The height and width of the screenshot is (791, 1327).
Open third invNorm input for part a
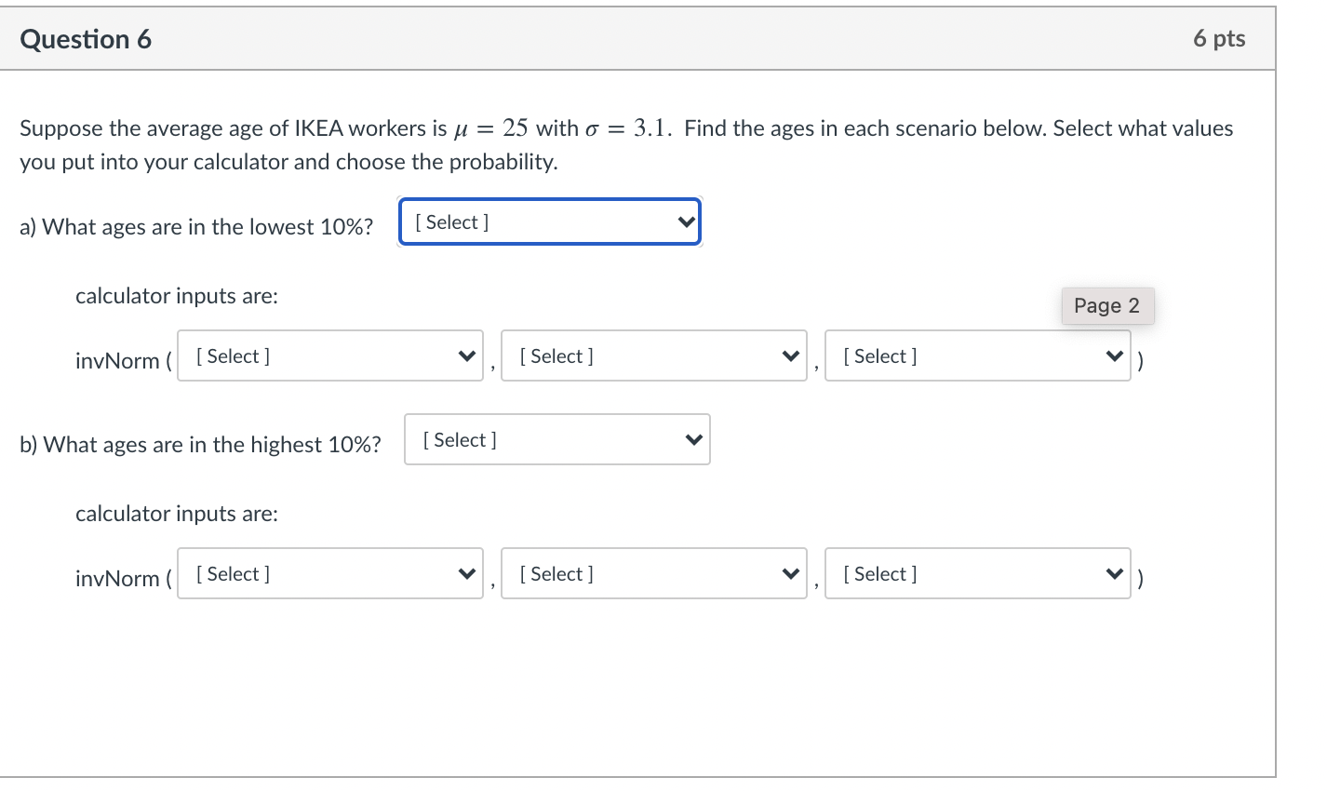pos(977,356)
